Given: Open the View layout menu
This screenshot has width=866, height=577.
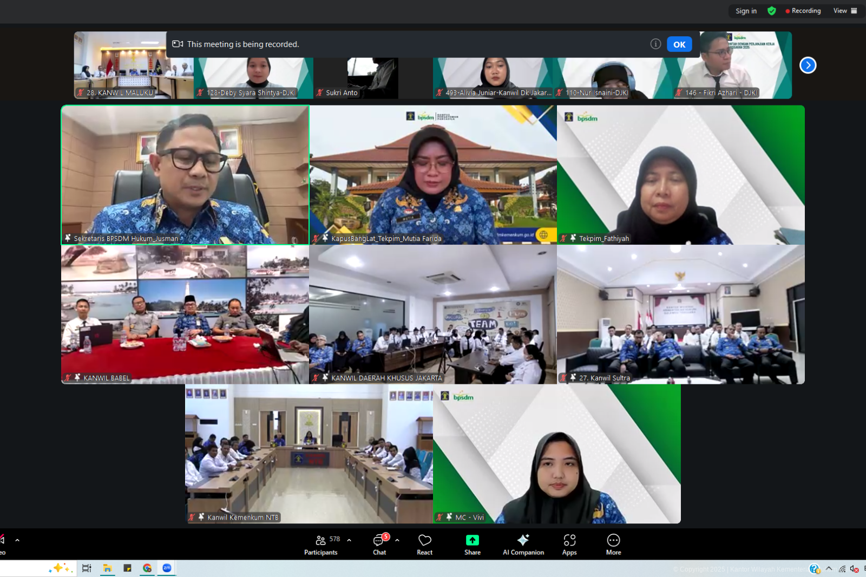Looking at the screenshot, I should click(x=845, y=11).
